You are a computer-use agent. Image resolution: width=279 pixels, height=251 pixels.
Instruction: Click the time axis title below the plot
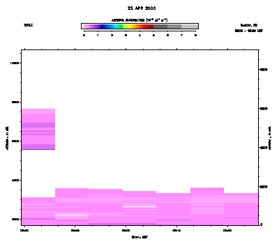pos(139,237)
